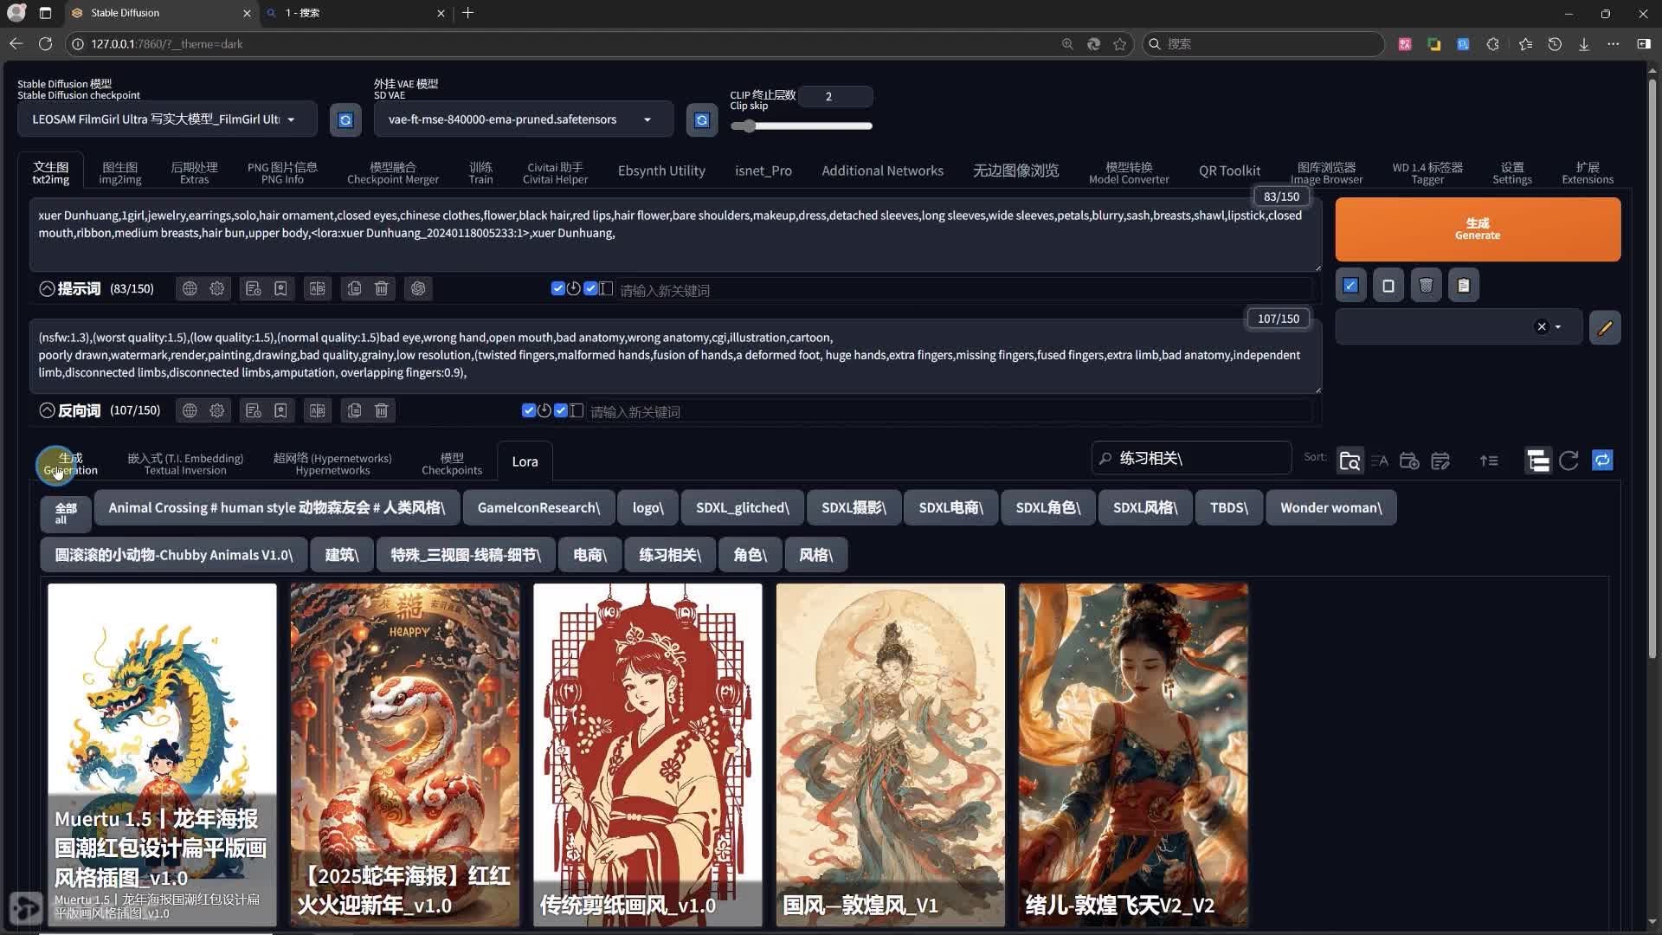1662x935 pixels.
Task: Click the blue loop-arrows icon after the refresh icon
Action: click(1602, 461)
